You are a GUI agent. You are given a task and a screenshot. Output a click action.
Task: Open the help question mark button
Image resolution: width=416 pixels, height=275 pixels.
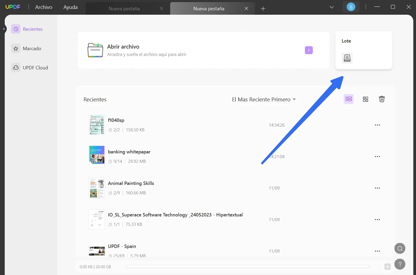click(x=400, y=264)
